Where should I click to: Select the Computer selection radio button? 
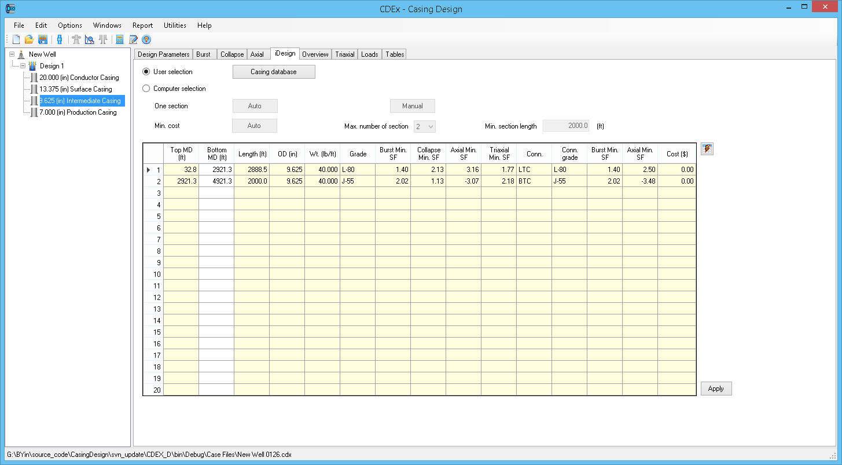(x=146, y=89)
